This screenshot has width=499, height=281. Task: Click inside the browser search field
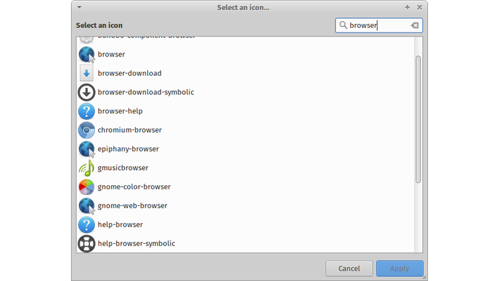point(375,25)
